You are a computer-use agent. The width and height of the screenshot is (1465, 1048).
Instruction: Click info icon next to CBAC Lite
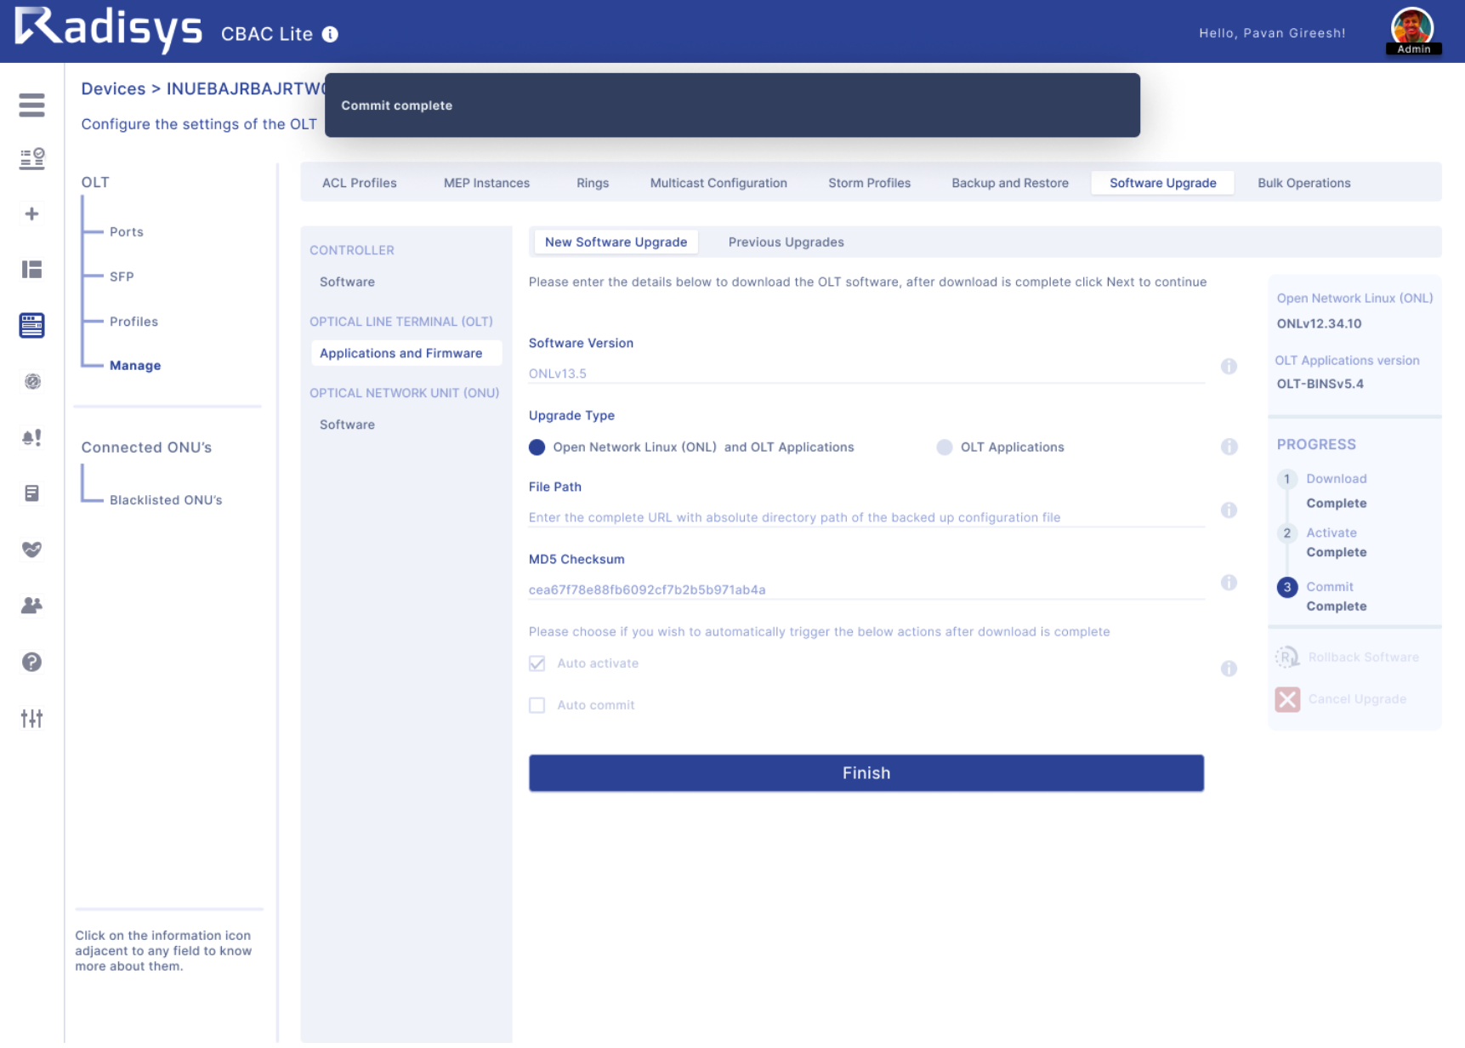tap(330, 34)
